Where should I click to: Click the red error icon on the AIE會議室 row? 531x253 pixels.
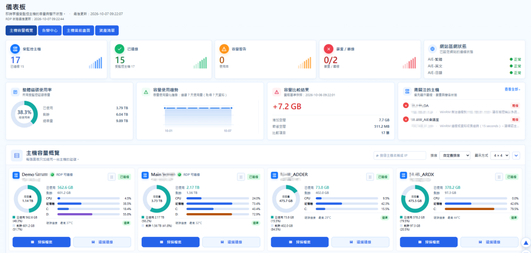point(406,119)
